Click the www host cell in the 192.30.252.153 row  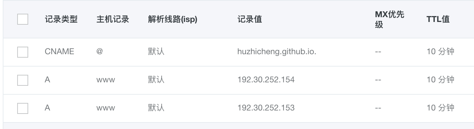point(106,108)
